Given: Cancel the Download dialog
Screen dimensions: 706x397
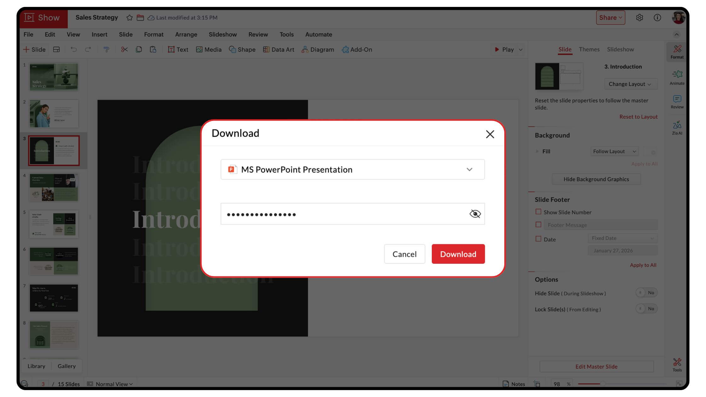Looking at the screenshot, I should (404, 254).
